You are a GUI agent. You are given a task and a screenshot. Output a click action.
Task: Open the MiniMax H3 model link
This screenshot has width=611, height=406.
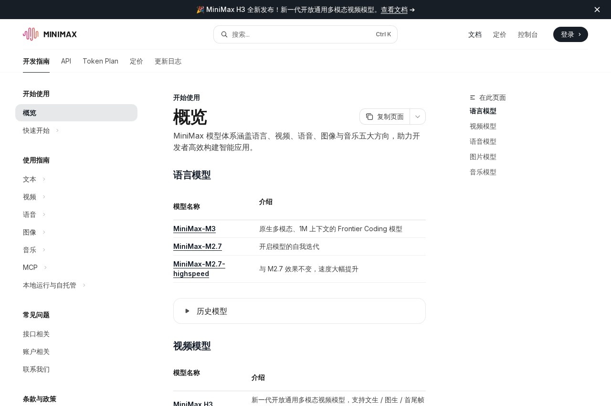tap(193, 404)
